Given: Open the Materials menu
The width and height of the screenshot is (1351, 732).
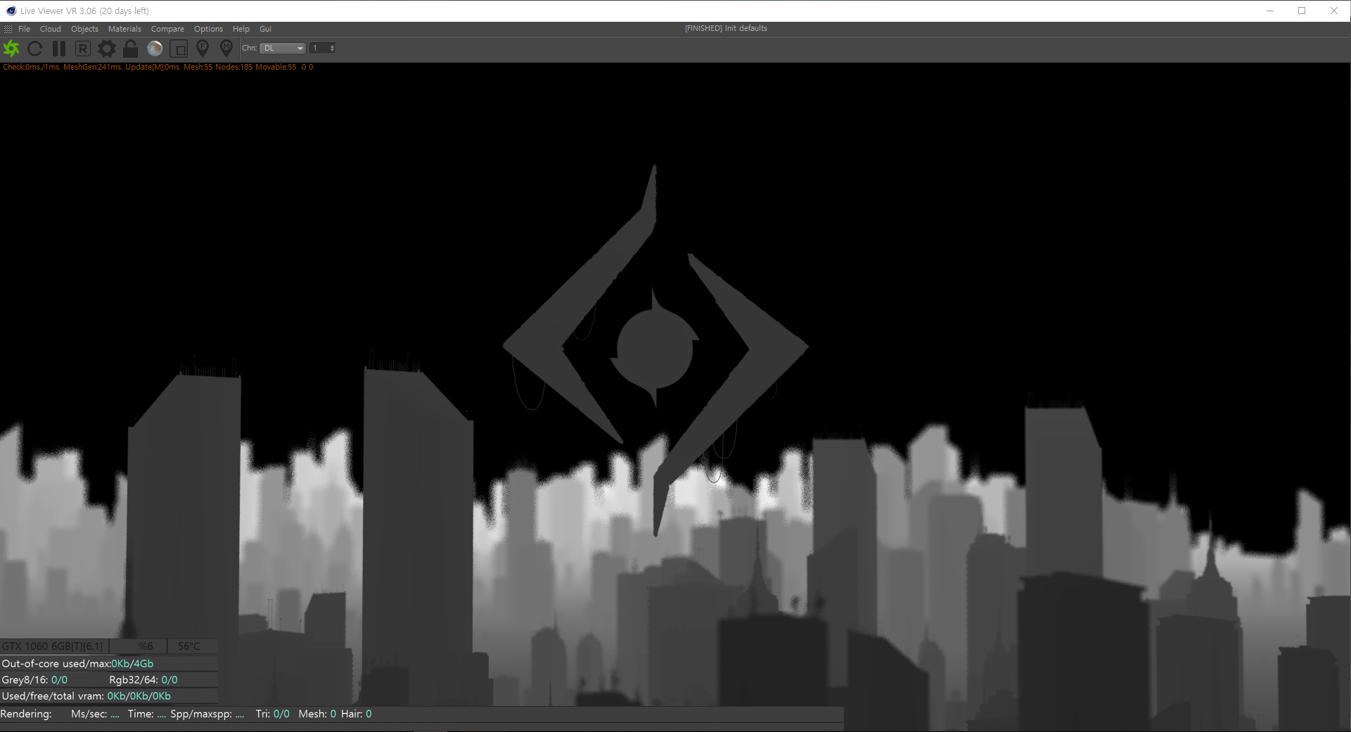Looking at the screenshot, I should click(x=124, y=29).
